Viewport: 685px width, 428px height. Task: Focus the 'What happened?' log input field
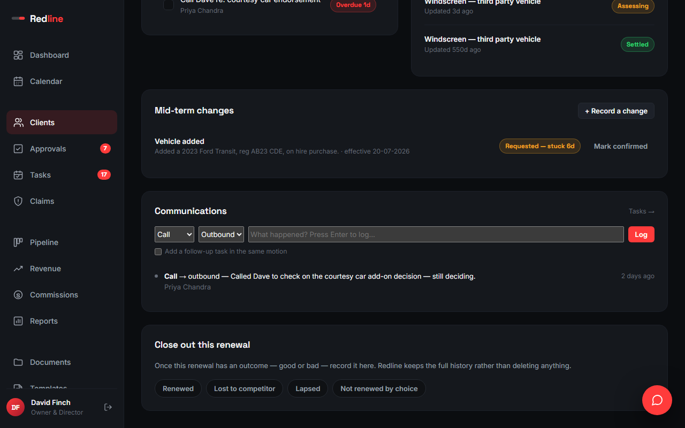coord(436,234)
